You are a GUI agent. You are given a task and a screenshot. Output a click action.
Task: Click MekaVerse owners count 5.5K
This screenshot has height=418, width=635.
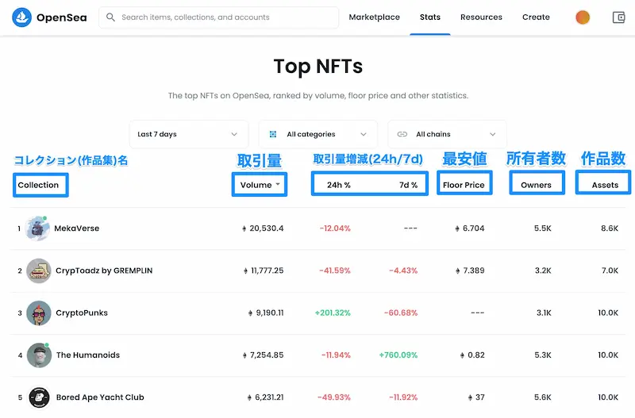pos(543,228)
